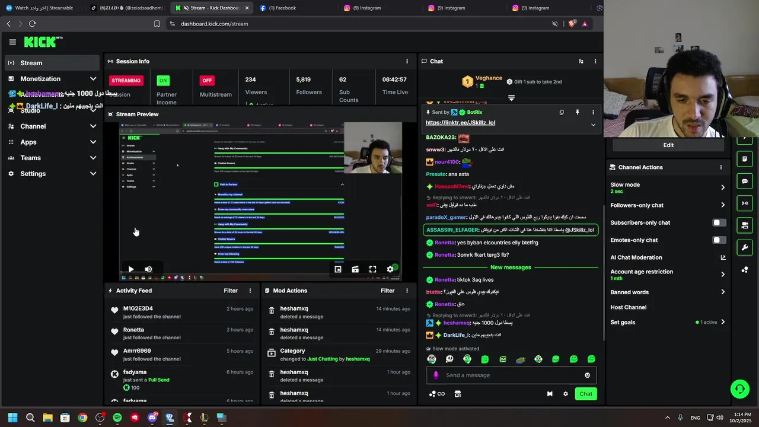The width and height of the screenshot is (759, 427).
Task: Click the chat users icon in the Chat header
Action: [x=581, y=61]
